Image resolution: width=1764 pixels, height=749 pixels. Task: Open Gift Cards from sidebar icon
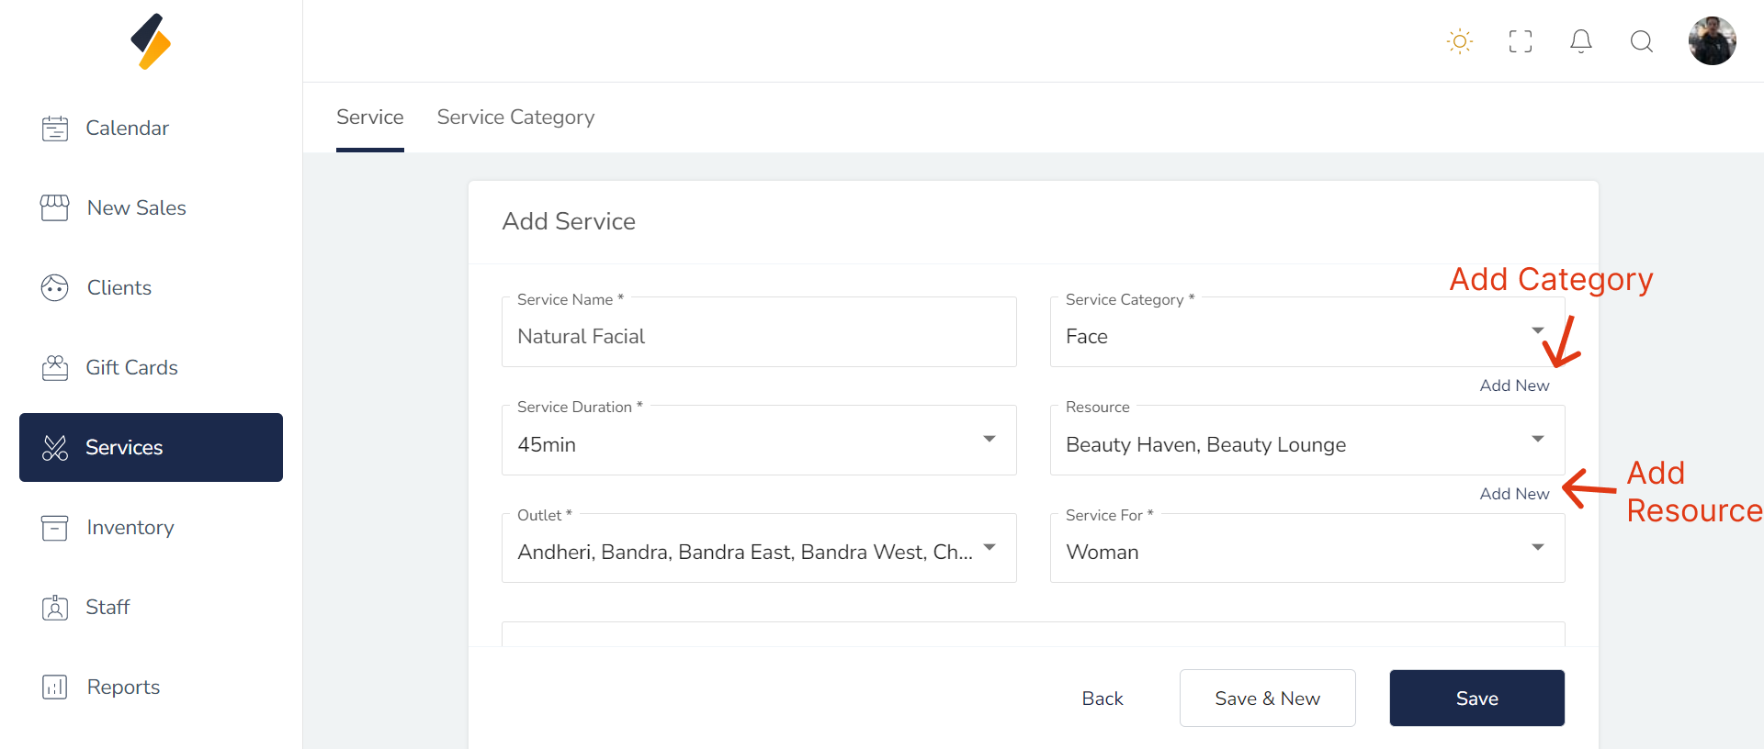click(x=55, y=368)
